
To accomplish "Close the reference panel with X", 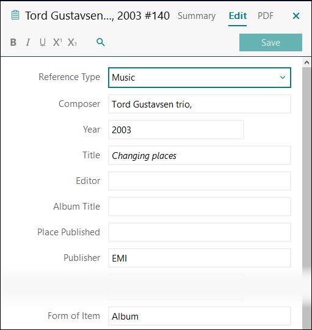I will 296,16.
